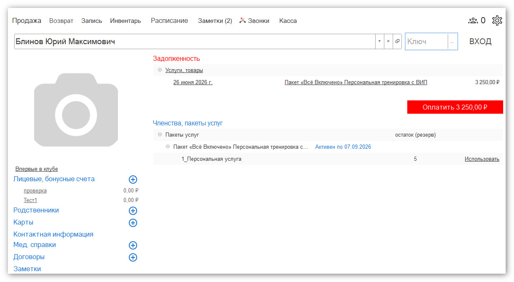This screenshot has height=282, width=514.
Task: Open the Звонки section
Action: 254,20
